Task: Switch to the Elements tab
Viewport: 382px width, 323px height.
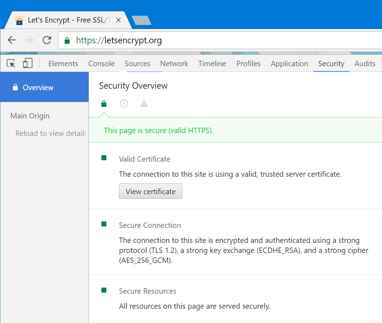Action: click(x=63, y=64)
